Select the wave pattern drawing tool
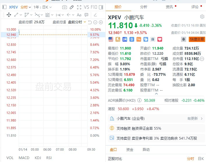Image resolution: width=206 pixels, height=162 pixels. (x=37, y=15)
